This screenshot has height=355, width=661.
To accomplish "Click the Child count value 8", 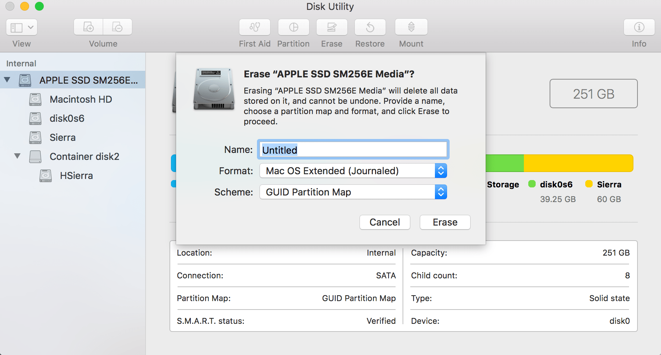I will (628, 275).
